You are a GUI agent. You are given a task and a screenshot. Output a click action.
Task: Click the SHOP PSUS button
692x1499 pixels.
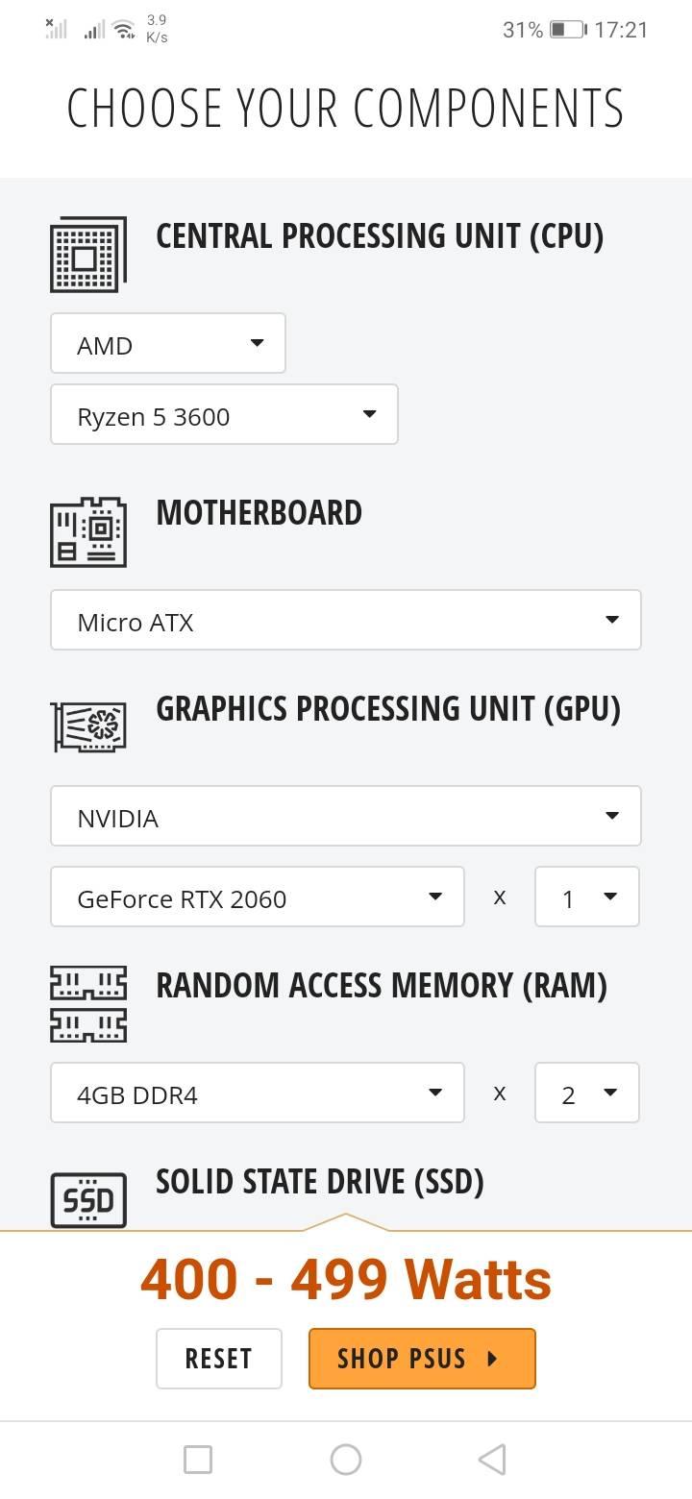coord(422,1359)
